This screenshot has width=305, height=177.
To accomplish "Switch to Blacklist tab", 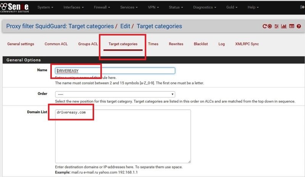I will click(201, 44).
